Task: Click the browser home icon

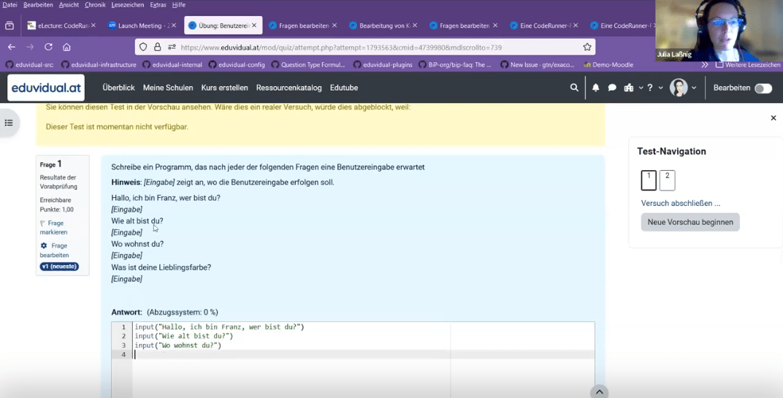Action: 66,47
